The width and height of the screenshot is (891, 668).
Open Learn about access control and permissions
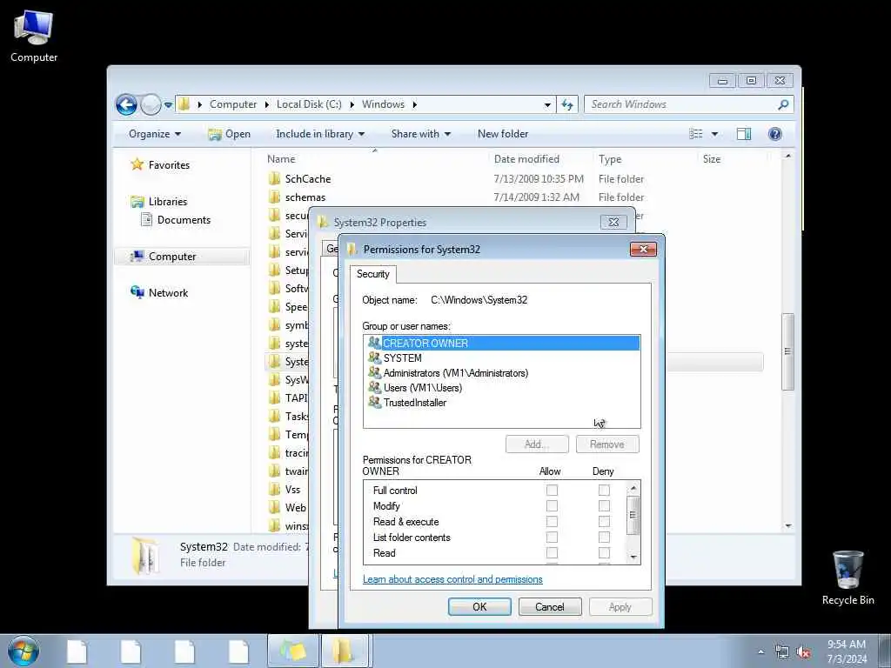(x=452, y=579)
